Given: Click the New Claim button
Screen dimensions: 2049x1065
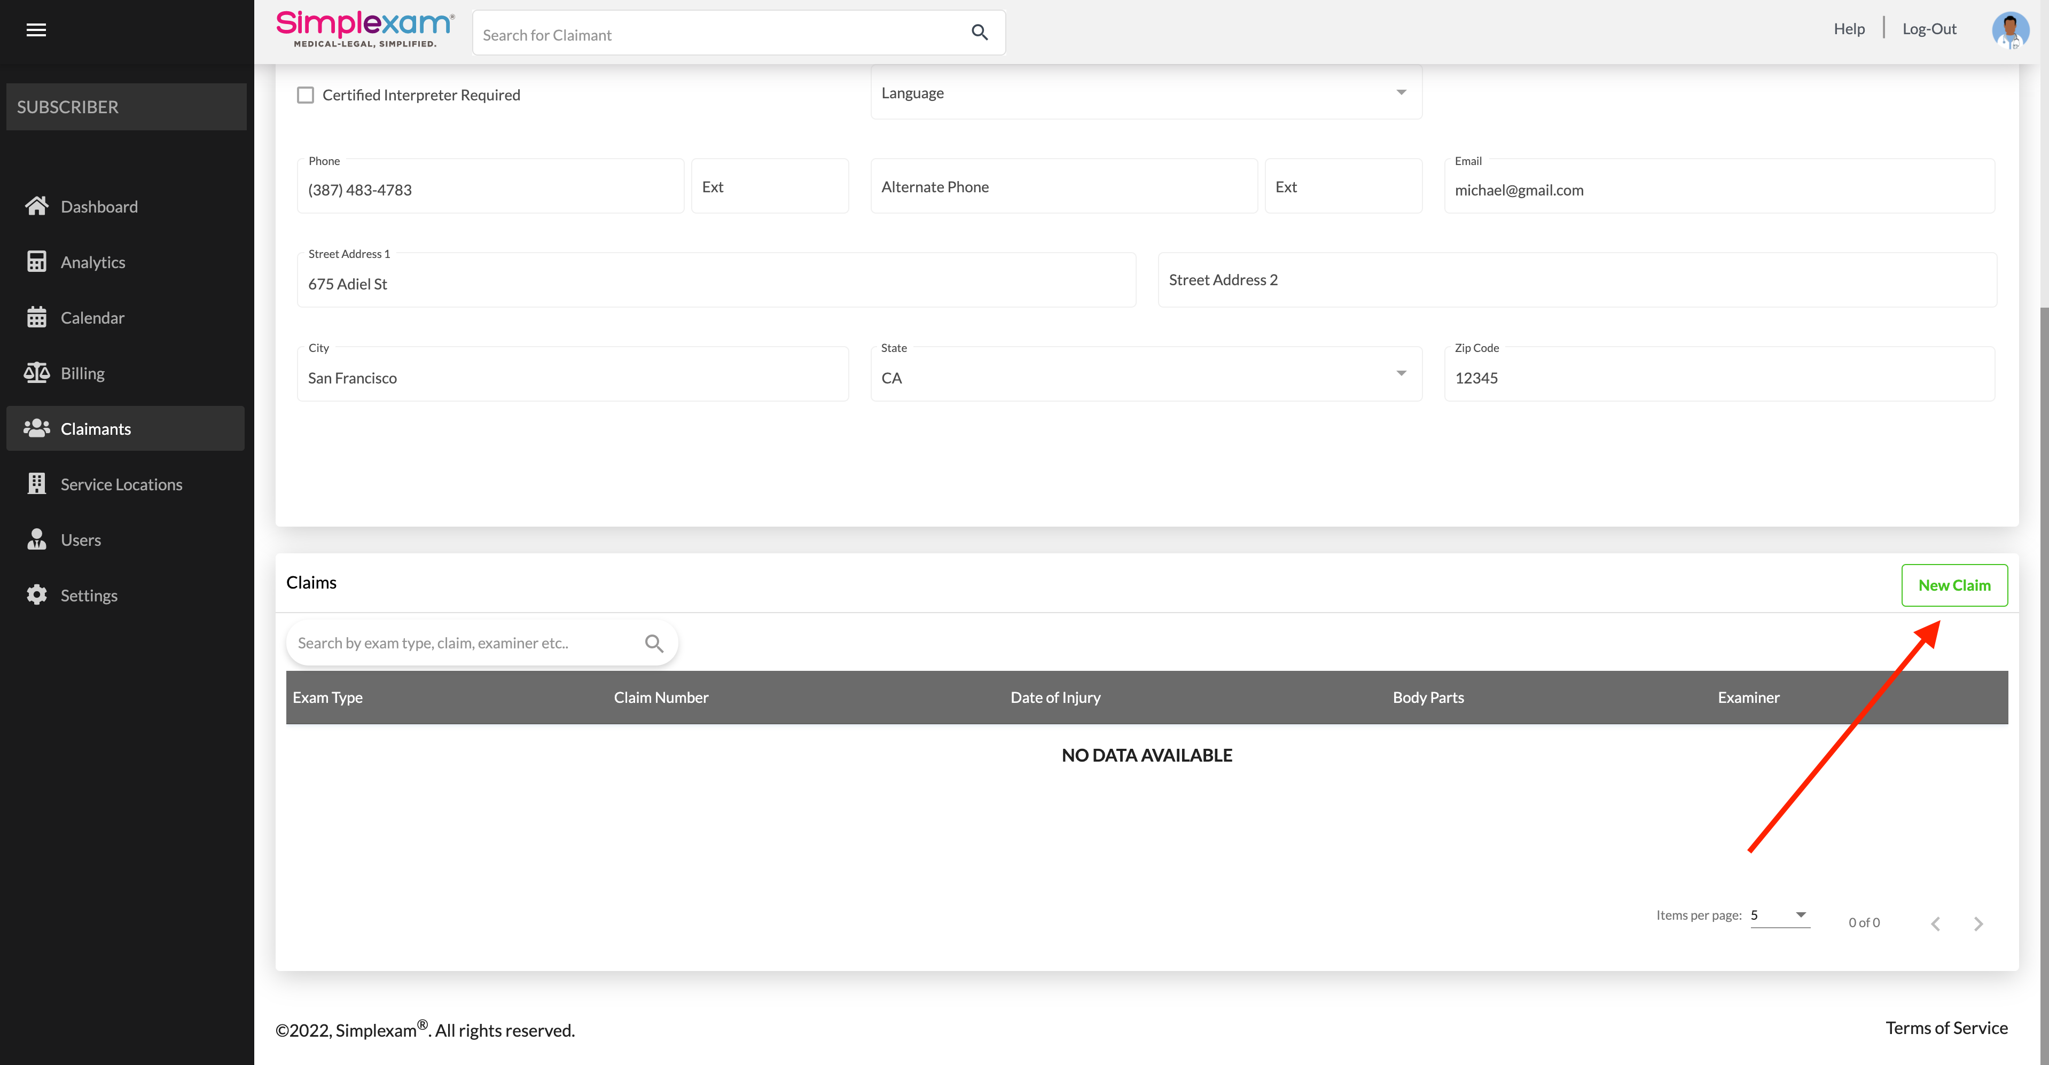Looking at the screenshot, I should click(1953, 585).
